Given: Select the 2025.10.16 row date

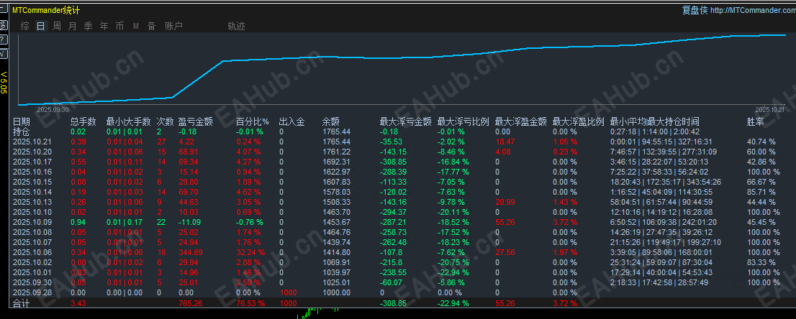Looking at the screenshot, I should pyautogui.click(x=32, y=172).
